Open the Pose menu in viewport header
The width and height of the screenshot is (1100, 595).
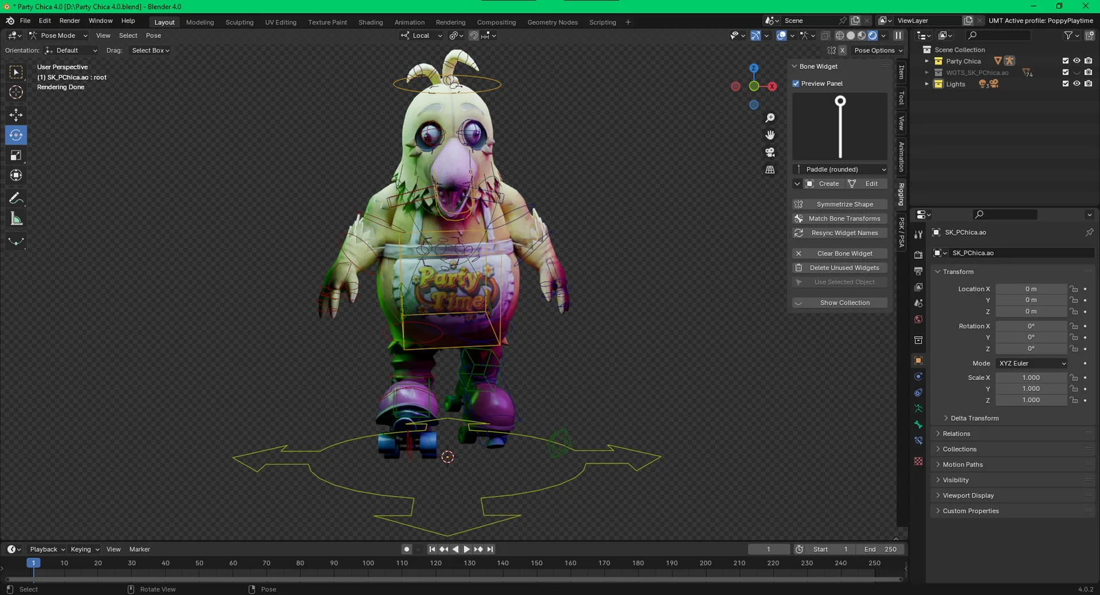click(x=153, y=36)
